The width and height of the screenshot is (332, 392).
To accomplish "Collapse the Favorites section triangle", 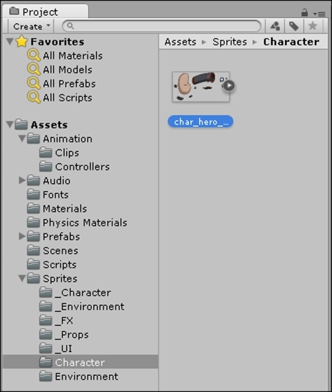I will click(10, 42).
